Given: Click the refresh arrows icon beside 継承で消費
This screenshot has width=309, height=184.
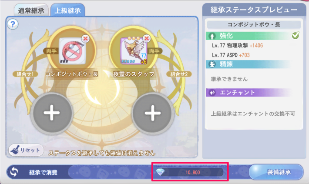Looking at the screenshot, I should 14,172.
